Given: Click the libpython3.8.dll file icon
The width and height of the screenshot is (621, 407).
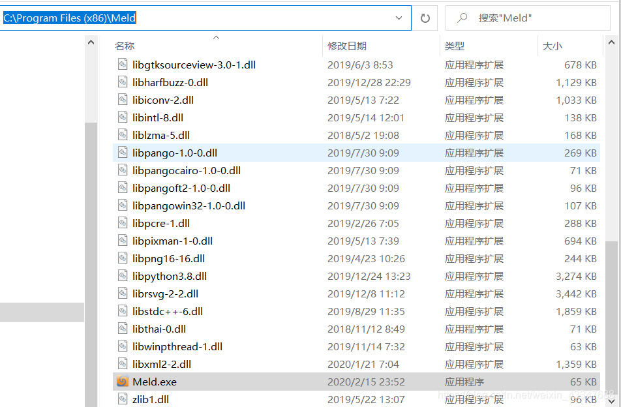Looking at the screenshot, I should coord(123,276).
